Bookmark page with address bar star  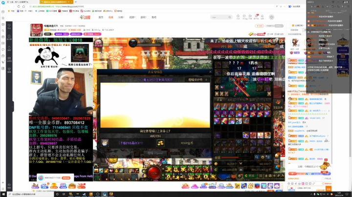pyautogui.click(x=30, y=6)
